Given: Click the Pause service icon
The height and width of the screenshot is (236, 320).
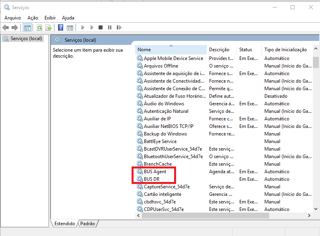Looking at the screenshot, I should coord(110,27).
